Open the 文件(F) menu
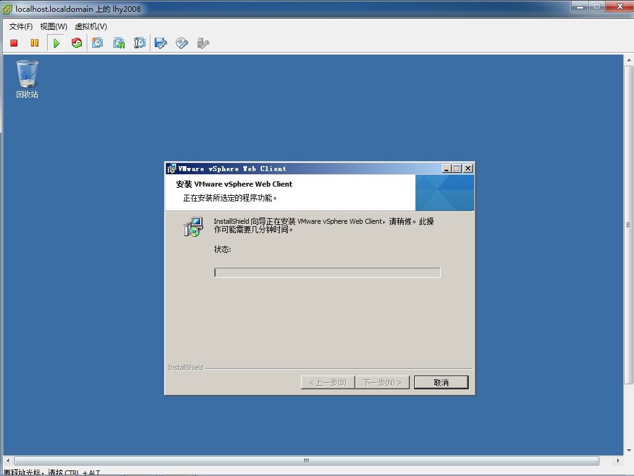The width and height of the screenshot is (634, 476). coord(20,26)
